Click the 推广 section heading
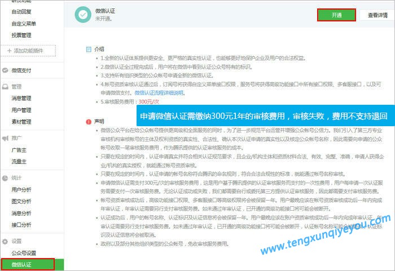 click(16, 138)
